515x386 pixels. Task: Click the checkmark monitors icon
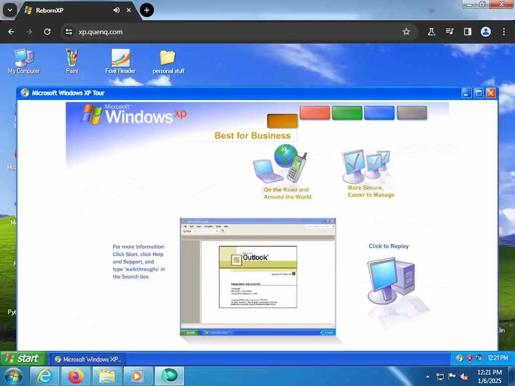coord(366,166)
